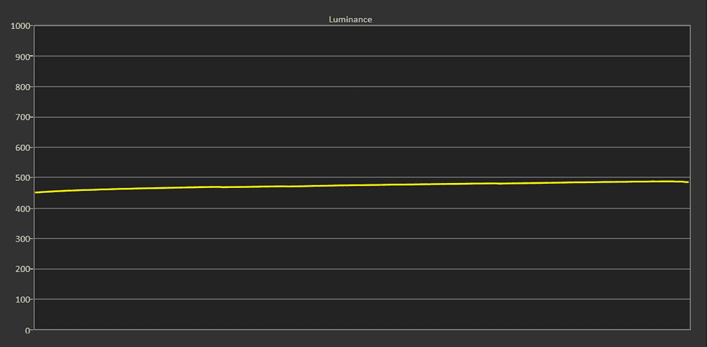Select the horizontal gridline at the 900 level
Viewport: 707px width, 347px height.
click(x=362, y=57)
